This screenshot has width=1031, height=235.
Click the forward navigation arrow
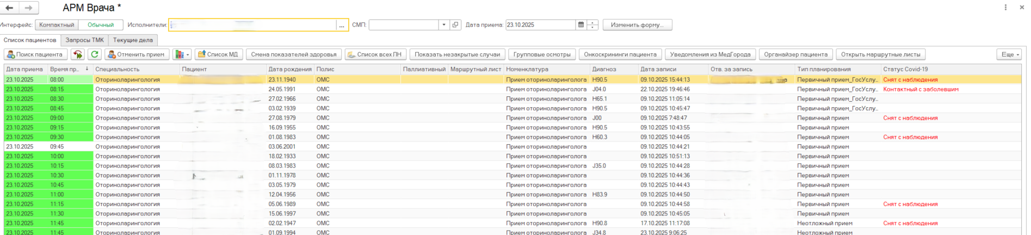click(x=28, y=8)
